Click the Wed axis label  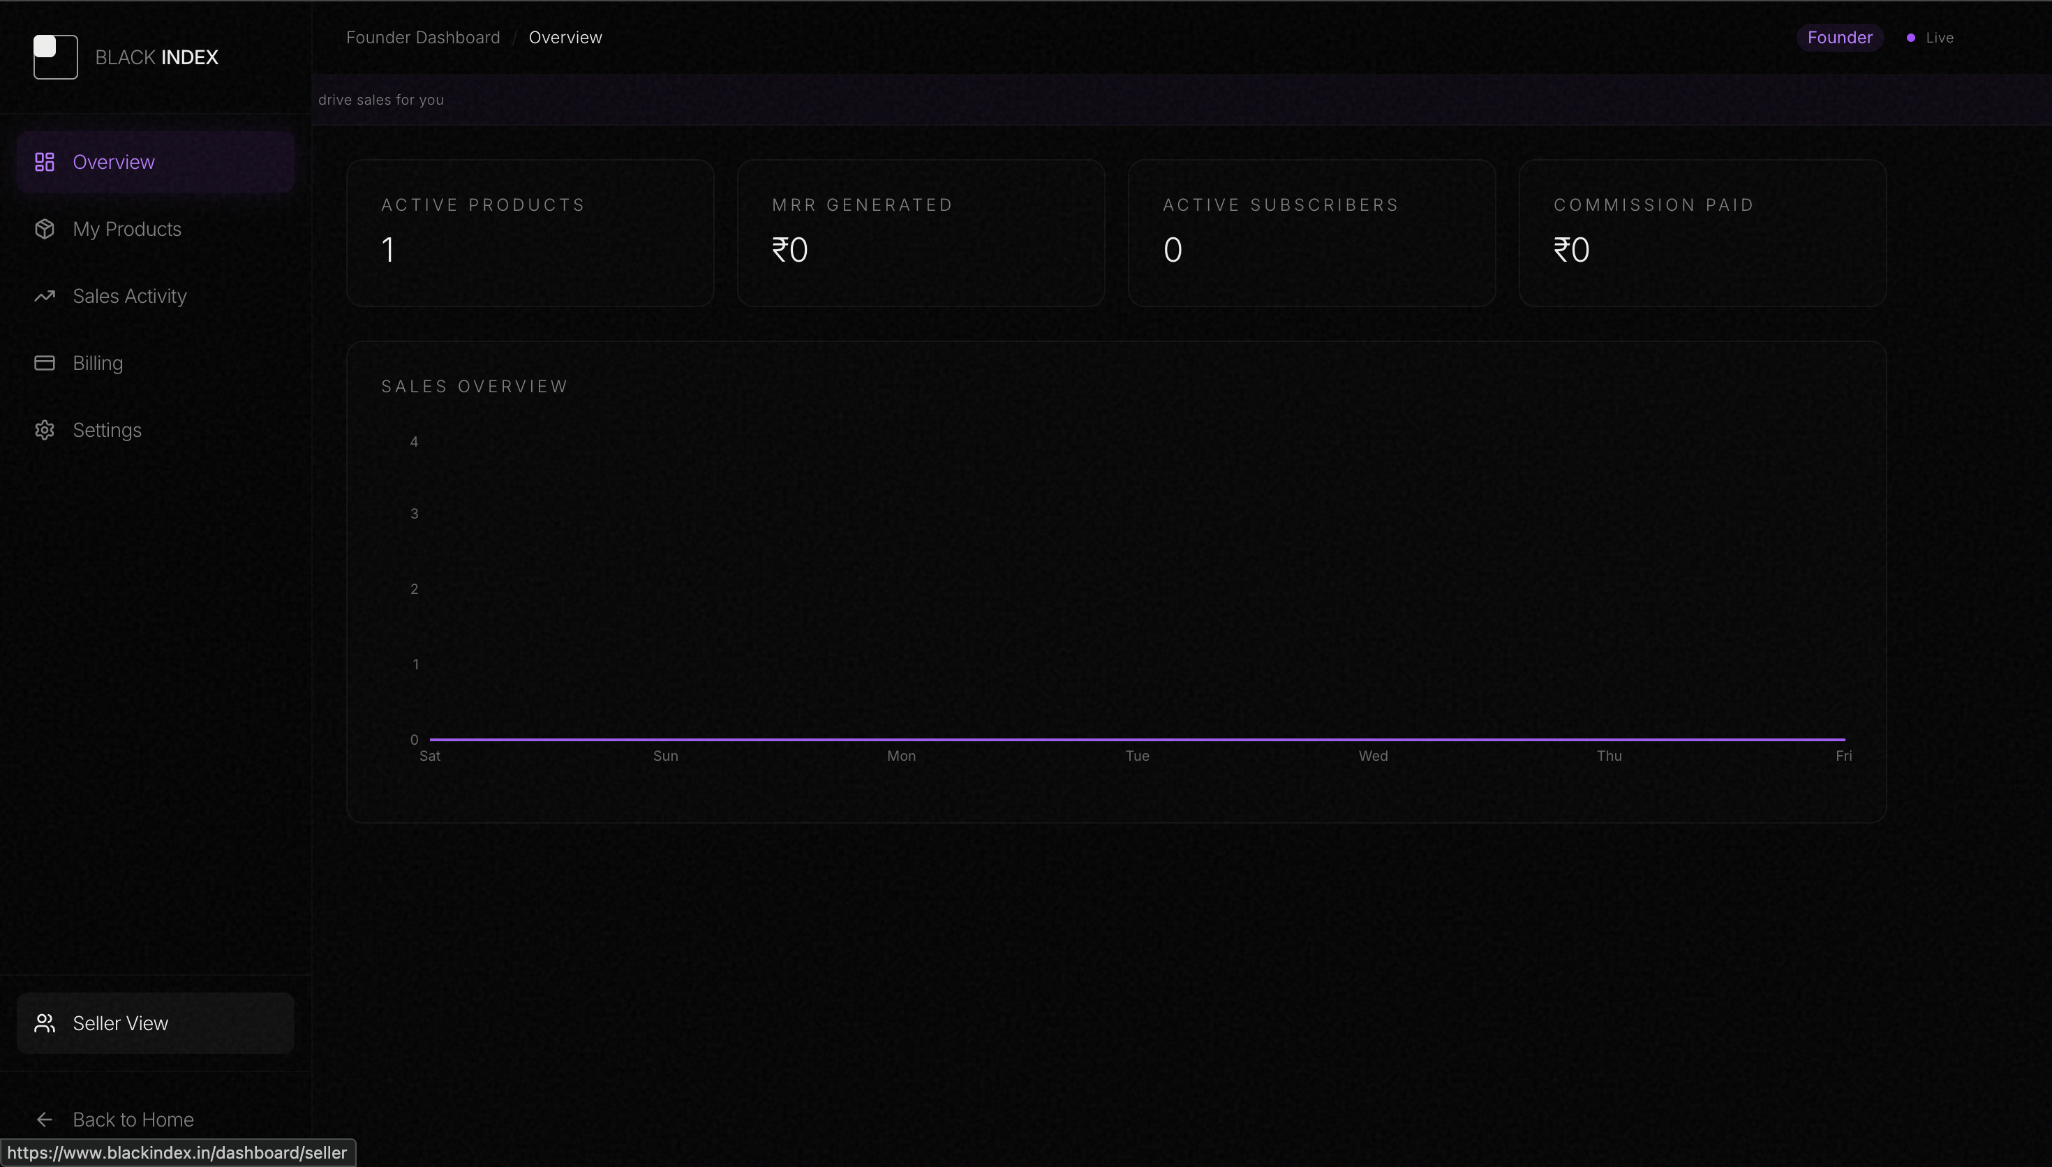click(x=1374, y=756)
